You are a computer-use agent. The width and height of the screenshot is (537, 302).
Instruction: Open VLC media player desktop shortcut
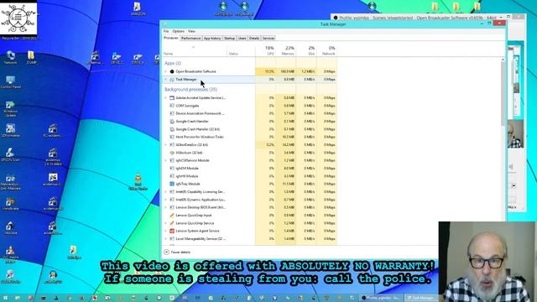[x=10, y=254]
